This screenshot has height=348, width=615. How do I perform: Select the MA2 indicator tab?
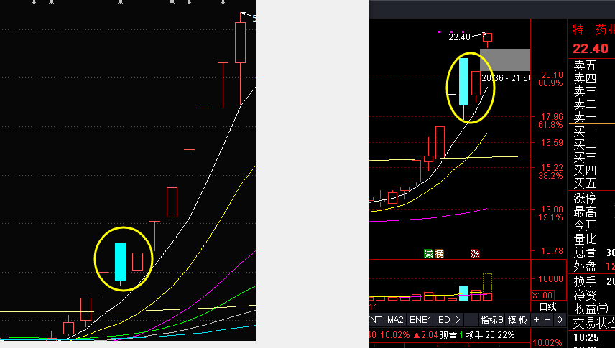[x=396, y=319]
